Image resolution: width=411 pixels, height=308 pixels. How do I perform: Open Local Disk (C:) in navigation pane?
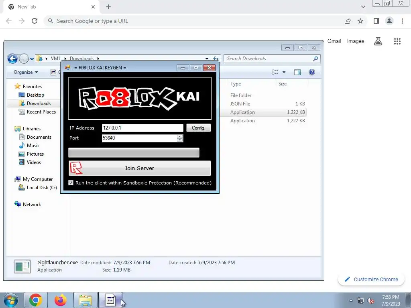pyautogui.click(x=42, y=188)
